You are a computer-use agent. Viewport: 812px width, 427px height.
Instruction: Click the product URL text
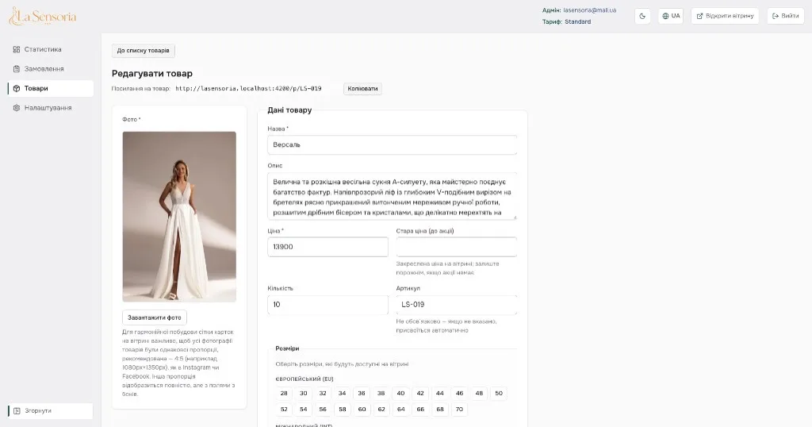coord(248,89)
